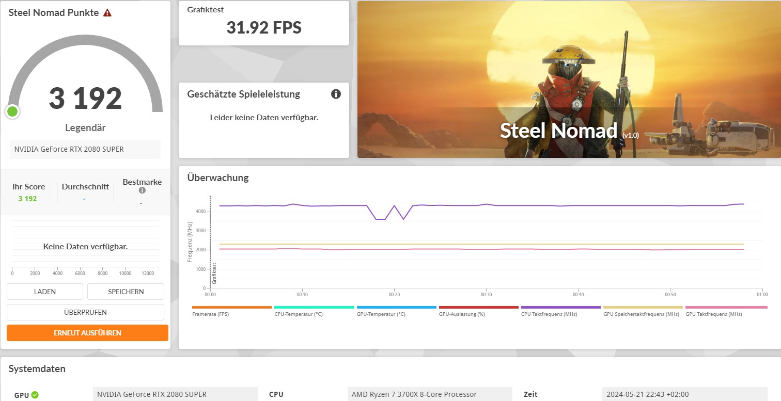781x401 pixels.
Task: Toggle GPU Taktfrequenz (MHz) legend entry
Action: tap(725, 310)
